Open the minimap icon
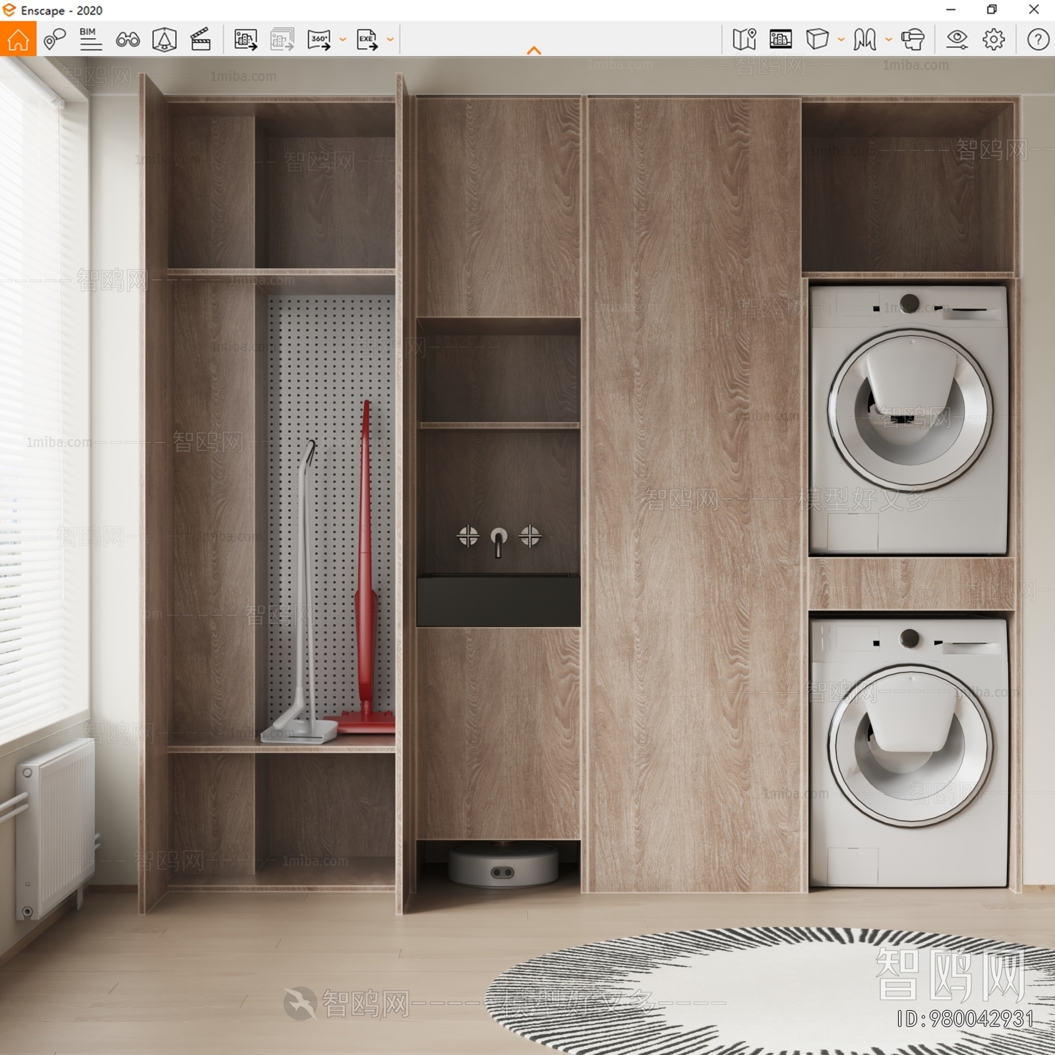The image size is (1055, 1055). [744, 40]
